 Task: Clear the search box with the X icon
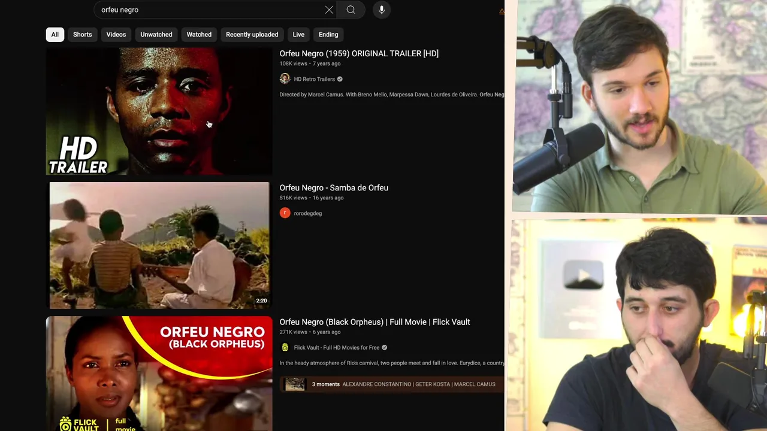329,10
